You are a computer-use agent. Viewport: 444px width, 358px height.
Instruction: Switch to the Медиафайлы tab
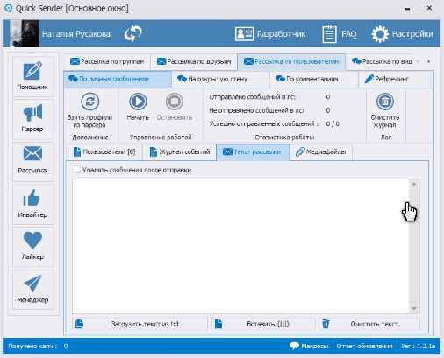[x=321, y=152]
